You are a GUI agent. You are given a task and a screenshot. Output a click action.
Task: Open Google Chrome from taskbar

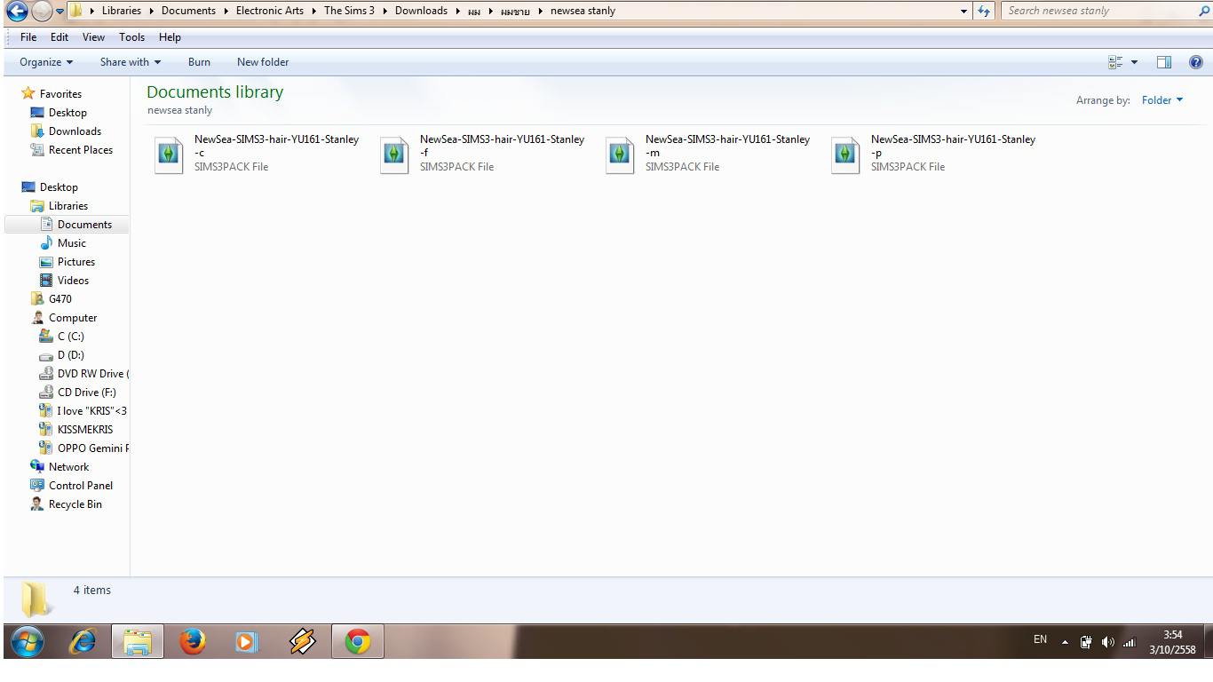tap(358, 641)
